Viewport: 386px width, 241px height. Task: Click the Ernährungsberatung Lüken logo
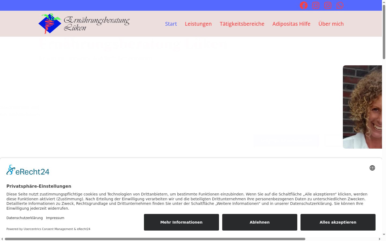[84, 24]
